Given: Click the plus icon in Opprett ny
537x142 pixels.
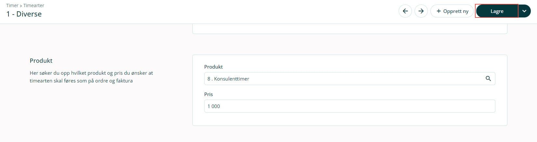Looking at the screenshot, I should (439, 11).
